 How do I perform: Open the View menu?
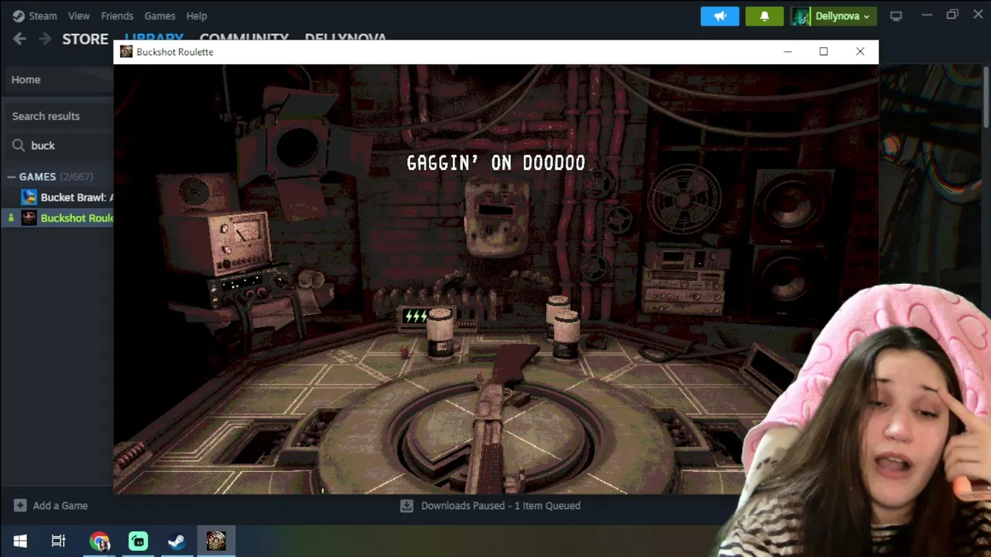(79, 15)
